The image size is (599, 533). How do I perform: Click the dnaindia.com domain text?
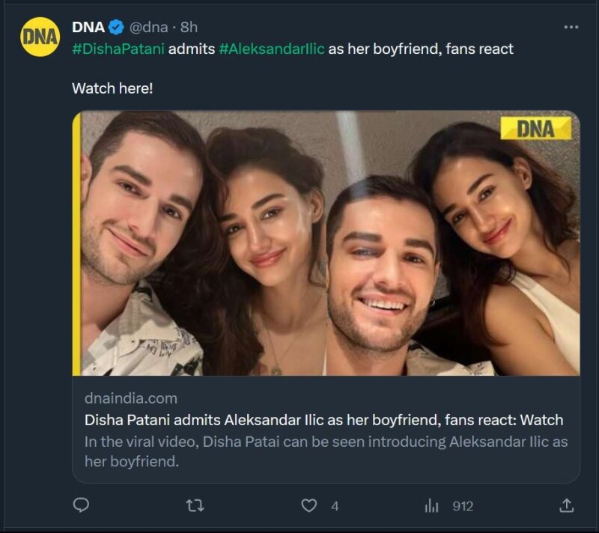point(130,398)
